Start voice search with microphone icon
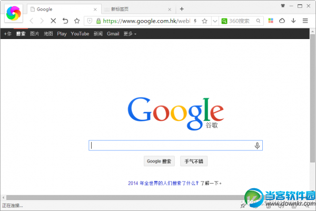This screenshot has height=211, width=316. [x=257, y=146]
